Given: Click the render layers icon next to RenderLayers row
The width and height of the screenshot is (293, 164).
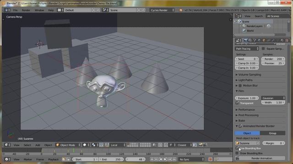Looking at the screenshot, I should 269,26.
